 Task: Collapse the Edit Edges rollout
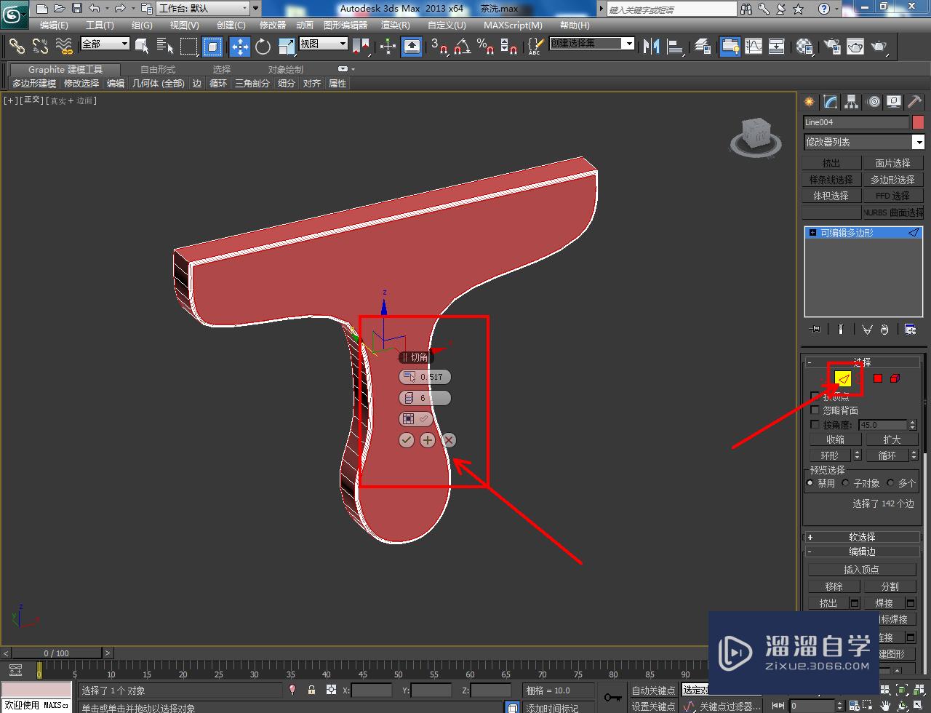click(862, 551)
